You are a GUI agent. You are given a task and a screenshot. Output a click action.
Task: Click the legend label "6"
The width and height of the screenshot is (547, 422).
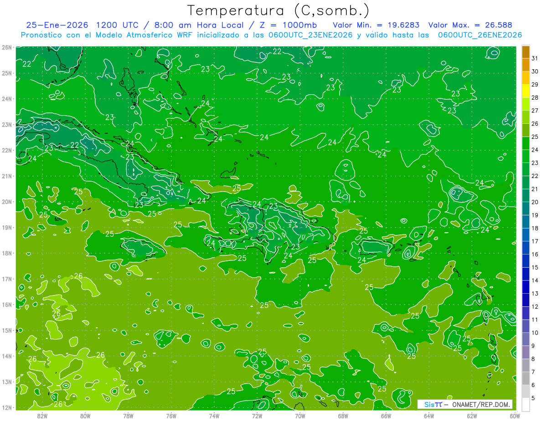coord(533,385)
